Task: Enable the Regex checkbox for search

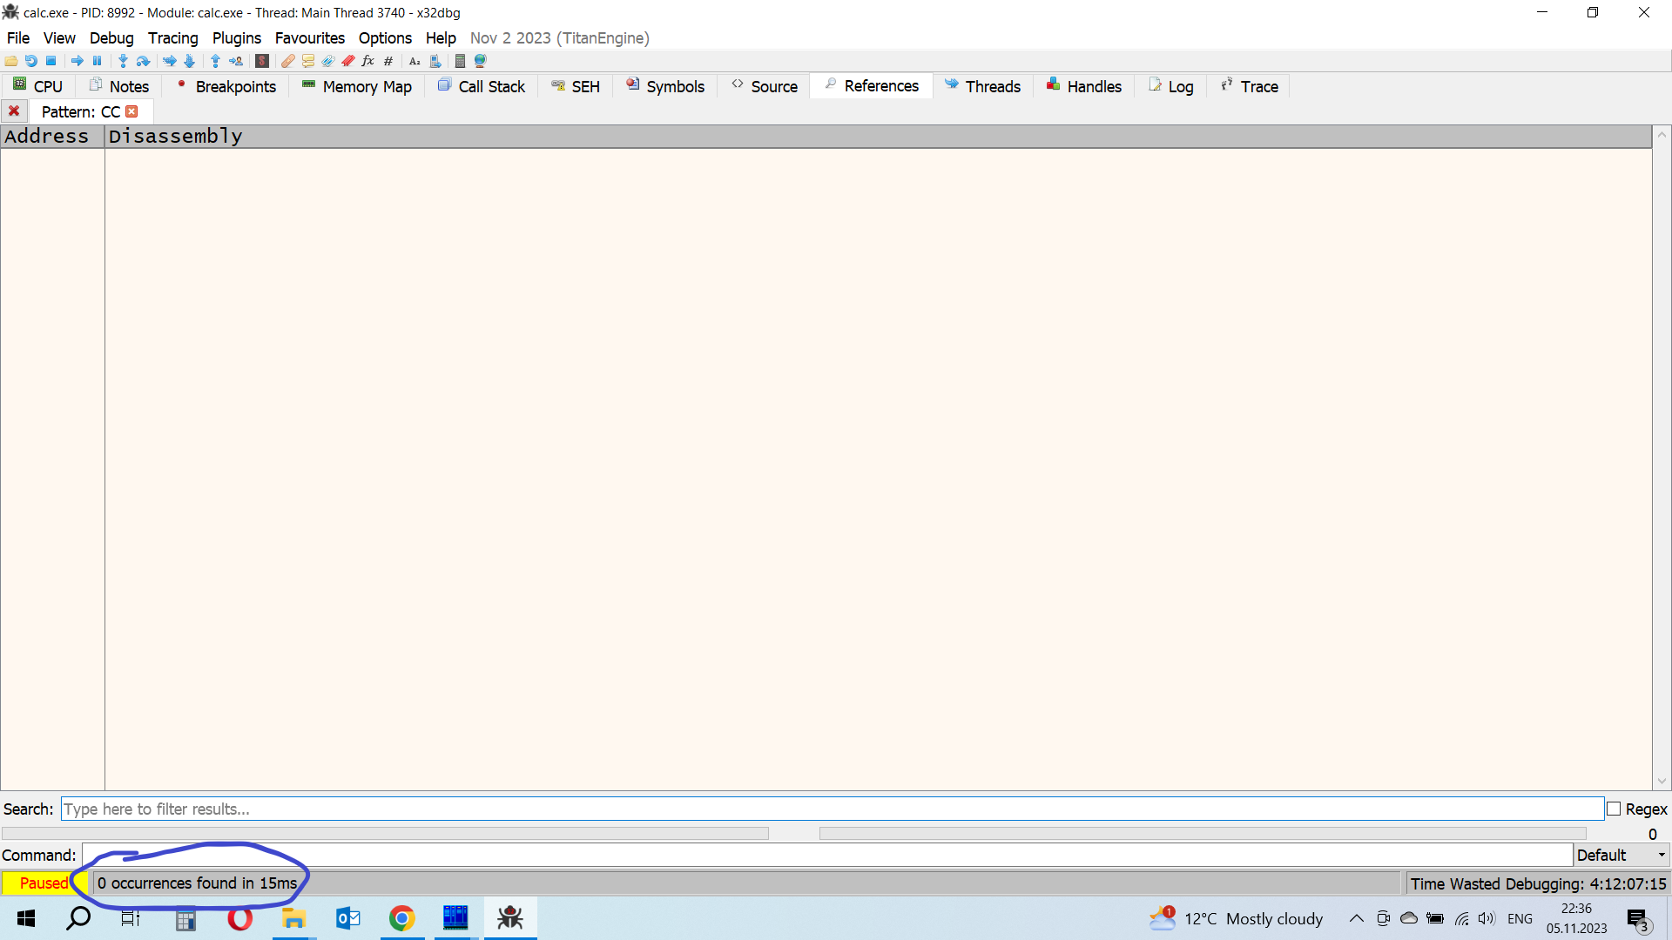Action: point(1614,809)
